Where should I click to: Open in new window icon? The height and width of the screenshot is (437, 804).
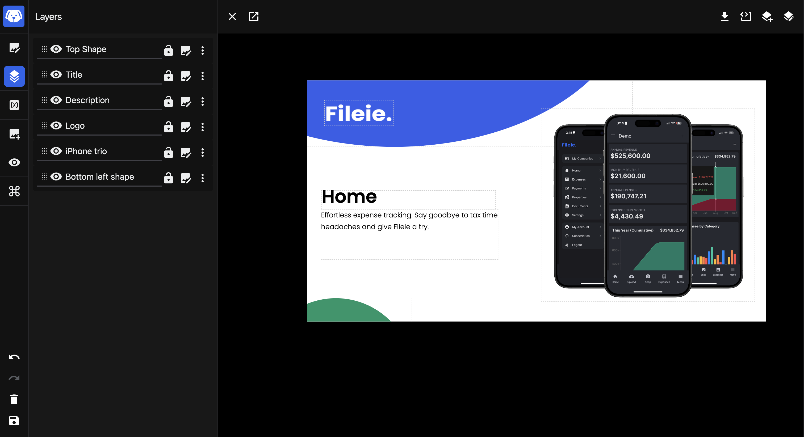253,16
